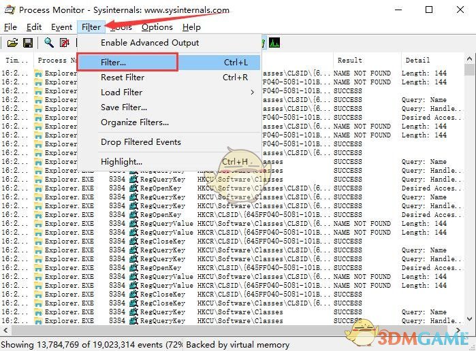This screenshot has height=351, width=476.
Task: Click 'Backed by virtual memory' status text
Action: [x=238, y=345]
